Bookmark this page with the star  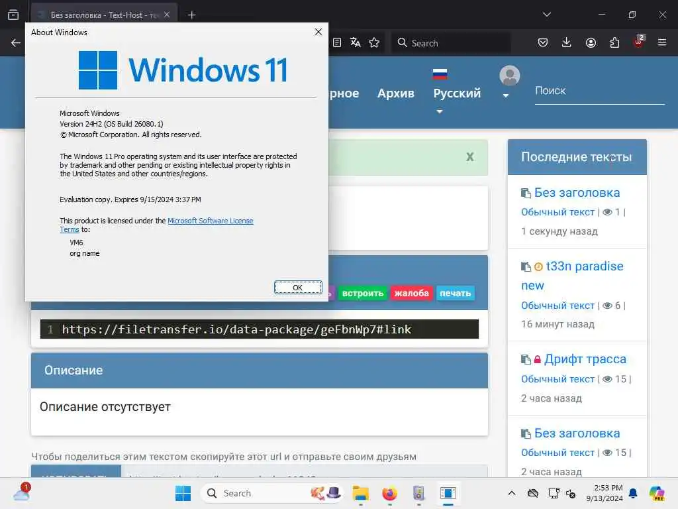[x=374, y=42]
